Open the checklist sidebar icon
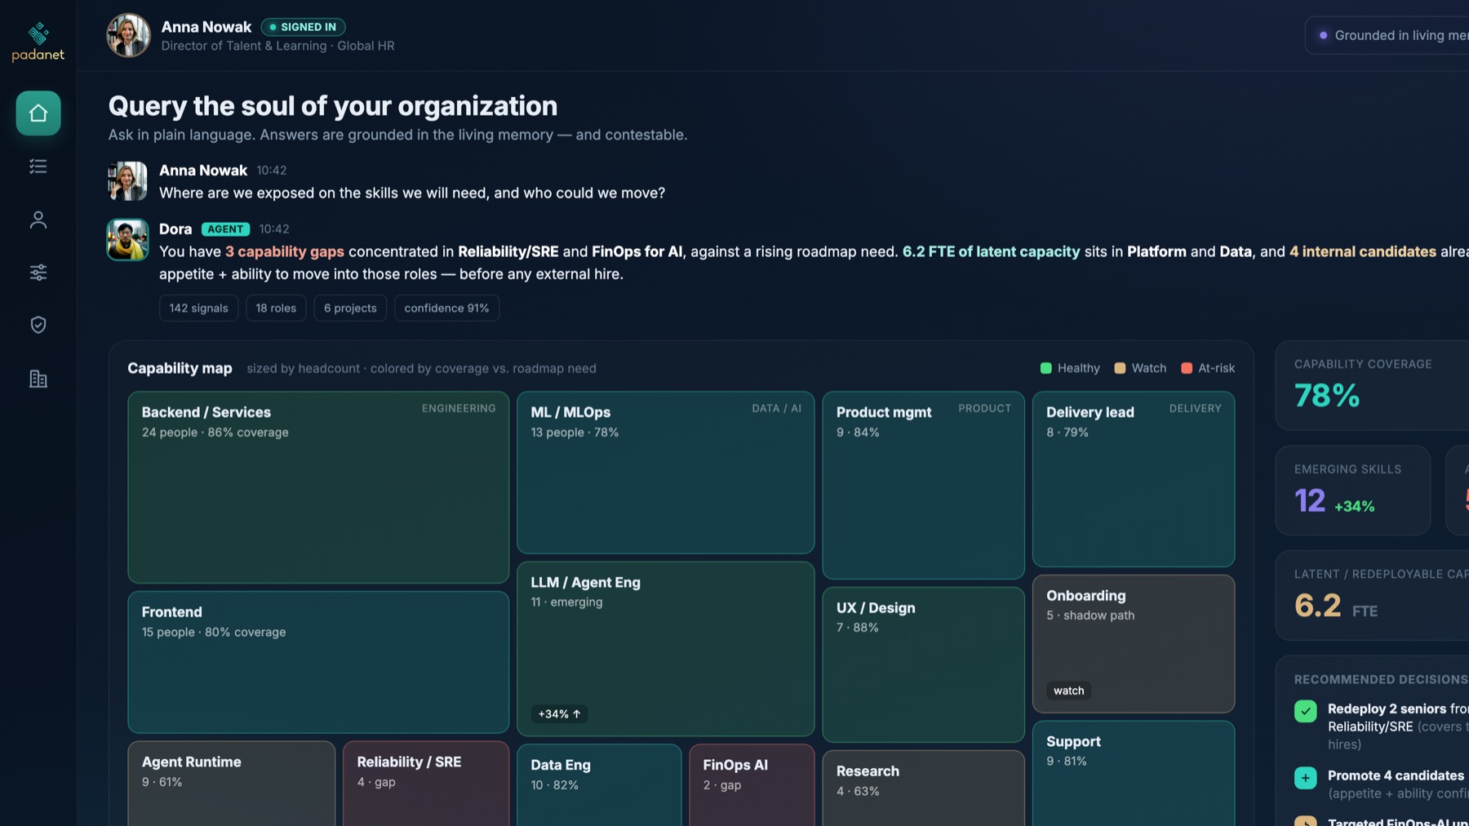This screenshot has width=1469, height=826. coord(38,167)
